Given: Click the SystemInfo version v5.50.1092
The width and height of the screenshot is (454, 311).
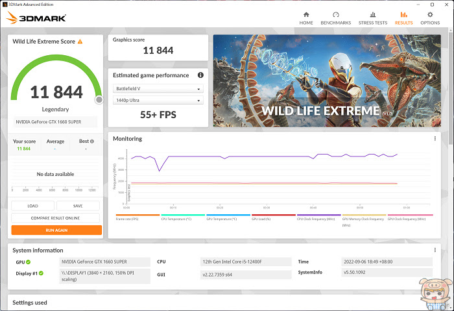Looking at the screenshot, I should click(387, 273).
